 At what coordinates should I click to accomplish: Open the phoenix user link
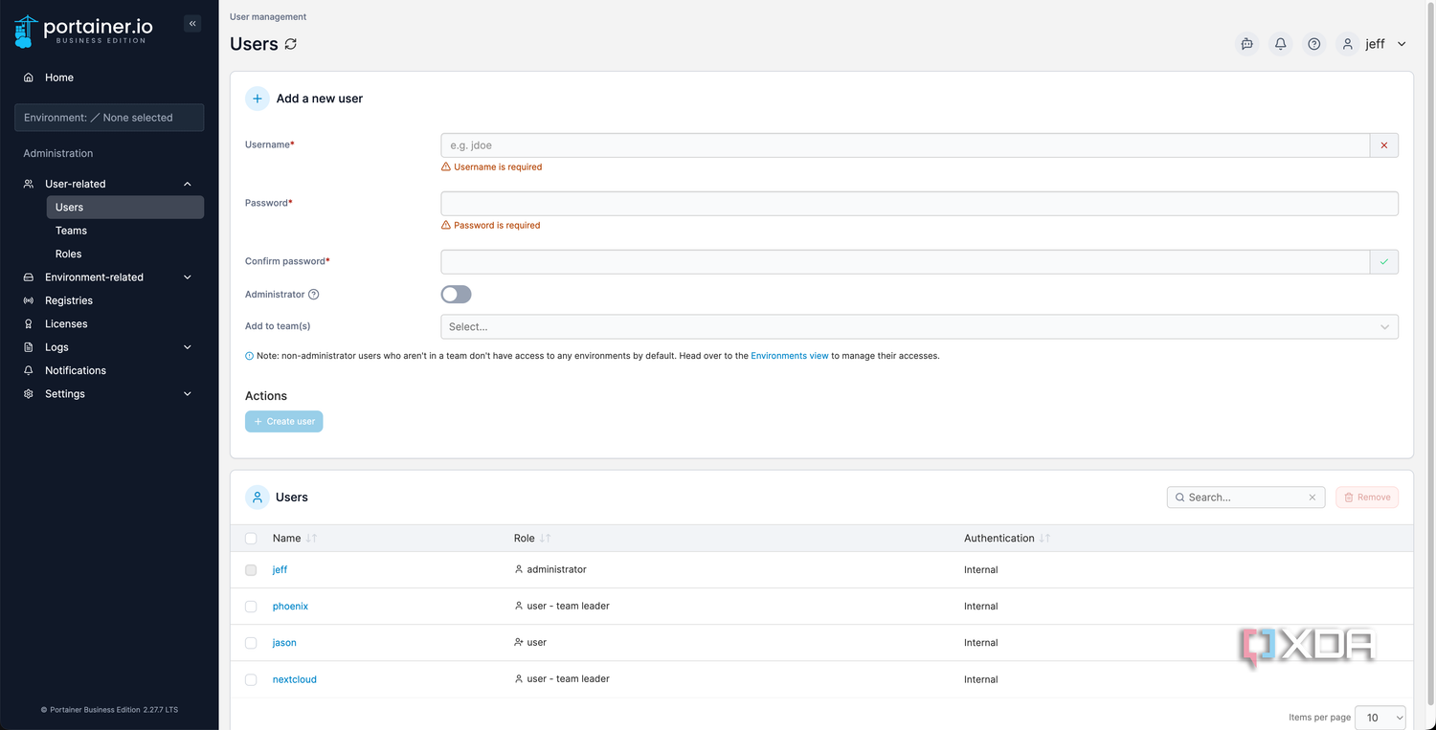290,607
